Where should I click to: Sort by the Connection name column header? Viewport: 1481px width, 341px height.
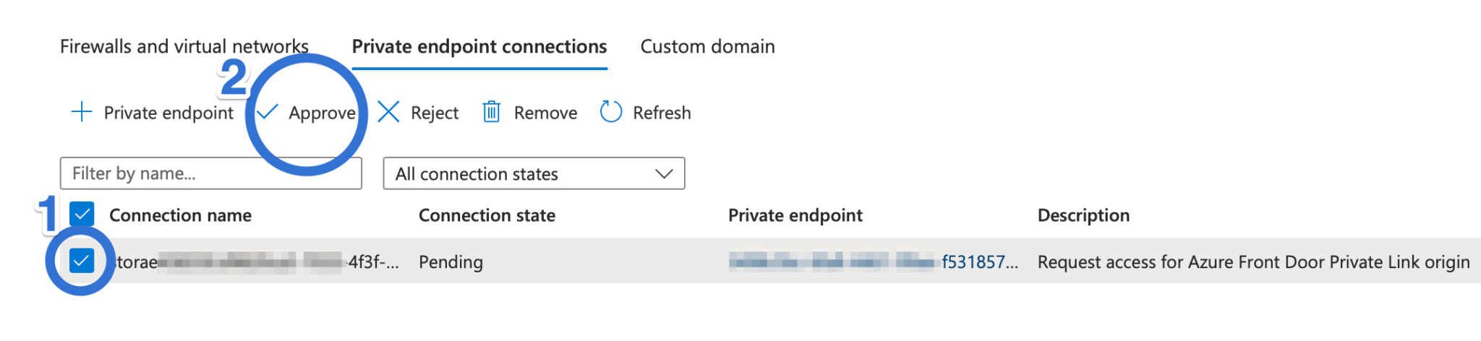coord(180,215)
